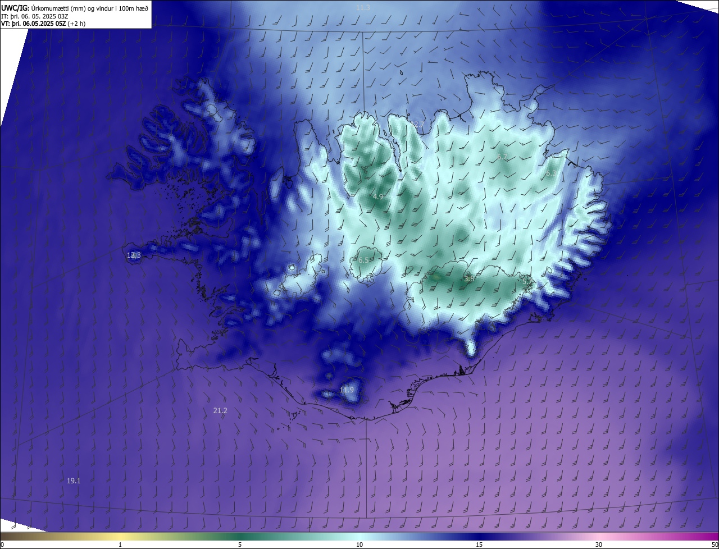Image resolution: width=719 pixels, height=549 pixels.
Task: Click the 'IT: þri. 06. 05. 2025 03Z' line
Action: point(35,16)
